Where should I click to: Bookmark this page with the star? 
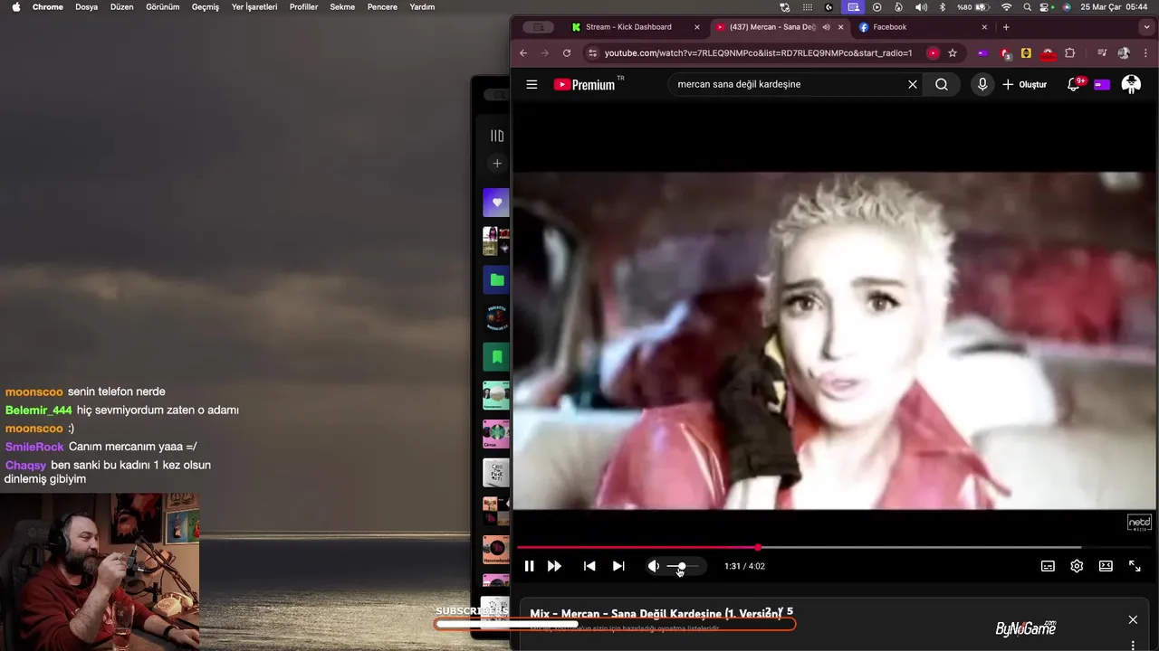953,53
